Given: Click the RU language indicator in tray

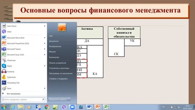Looking at the screenshot, I should tap(163, 107).
